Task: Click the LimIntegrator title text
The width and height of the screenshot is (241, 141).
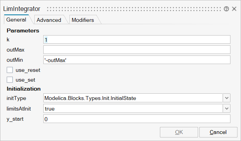Action: 22,9
